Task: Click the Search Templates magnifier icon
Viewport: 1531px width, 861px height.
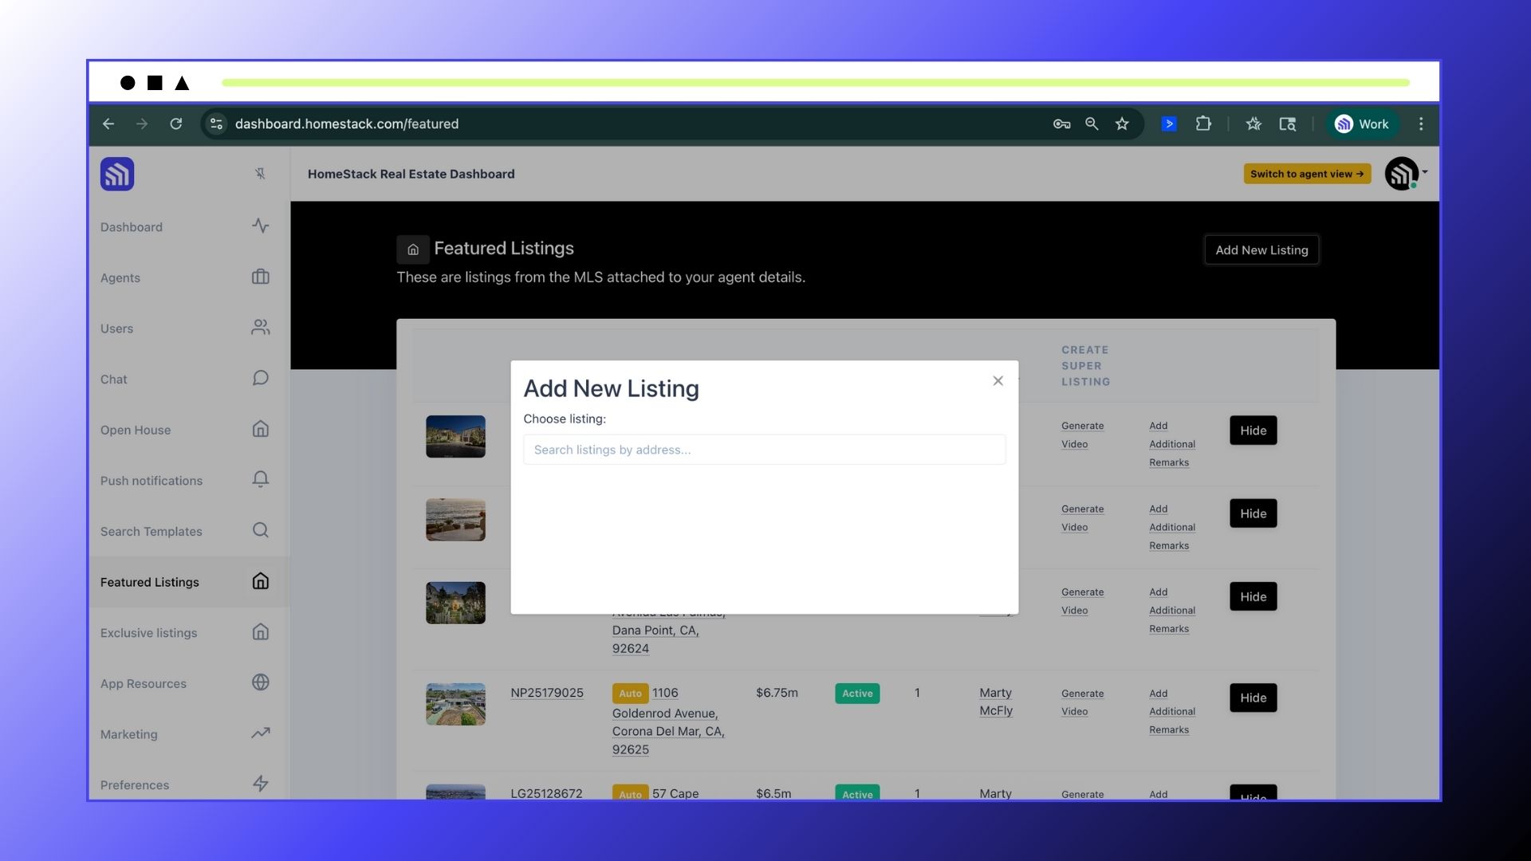Action: click(x=260, y=530)
